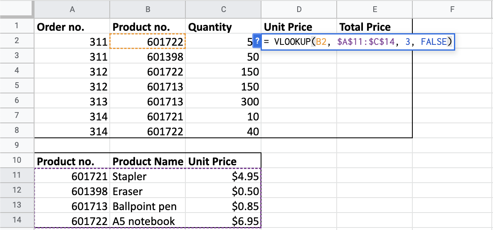The width and height of the screenshot is (493, 230).
Task: Click the formula help question mark icon
Action: [257, 41]
